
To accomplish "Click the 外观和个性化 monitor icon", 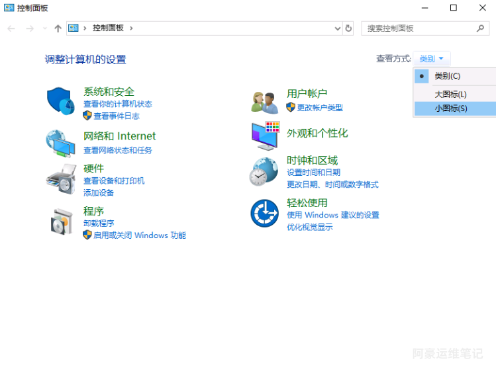I will tap(265, 135).
